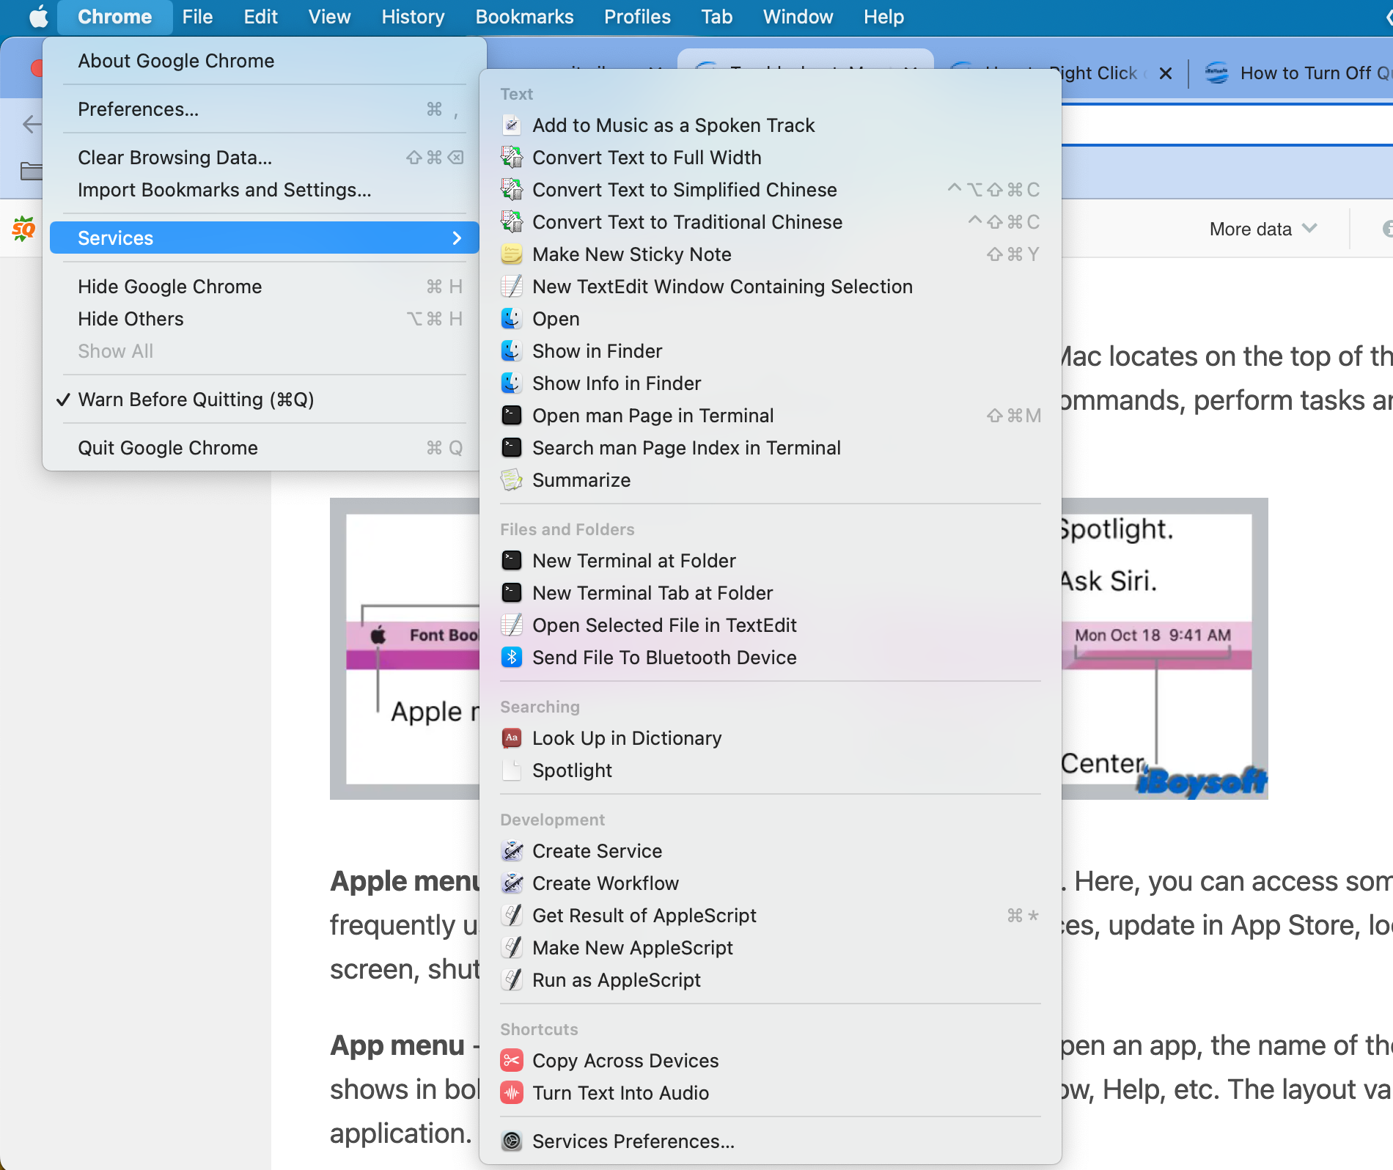
Task: Click the Script Editor icon for Get Result of AppleScript
Action: coord(511,916)
